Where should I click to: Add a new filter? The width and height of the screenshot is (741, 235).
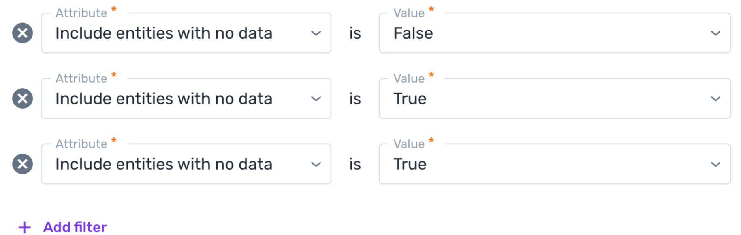point(62,227)
